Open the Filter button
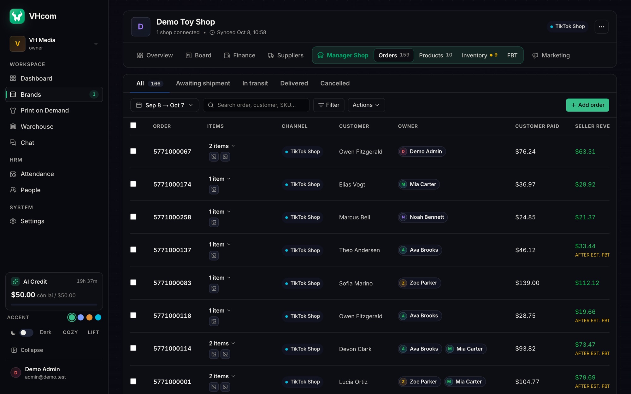Screen dimensions: 631x394 [x=329, y=105]
